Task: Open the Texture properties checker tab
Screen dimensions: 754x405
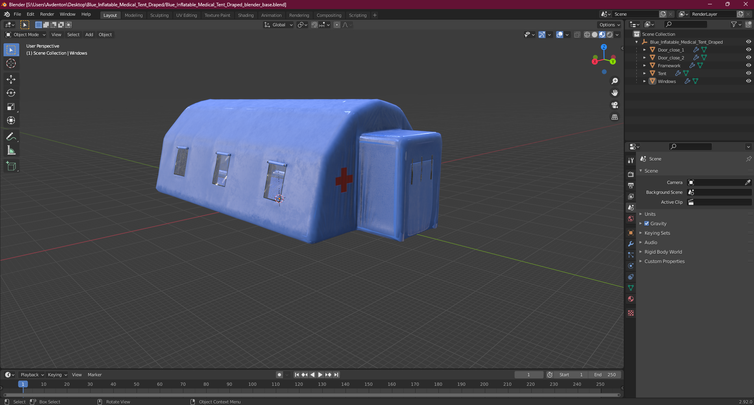Action: point(631,313)
